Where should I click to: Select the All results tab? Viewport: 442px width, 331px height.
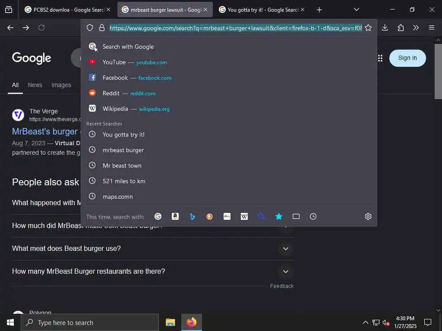point(15,85)
